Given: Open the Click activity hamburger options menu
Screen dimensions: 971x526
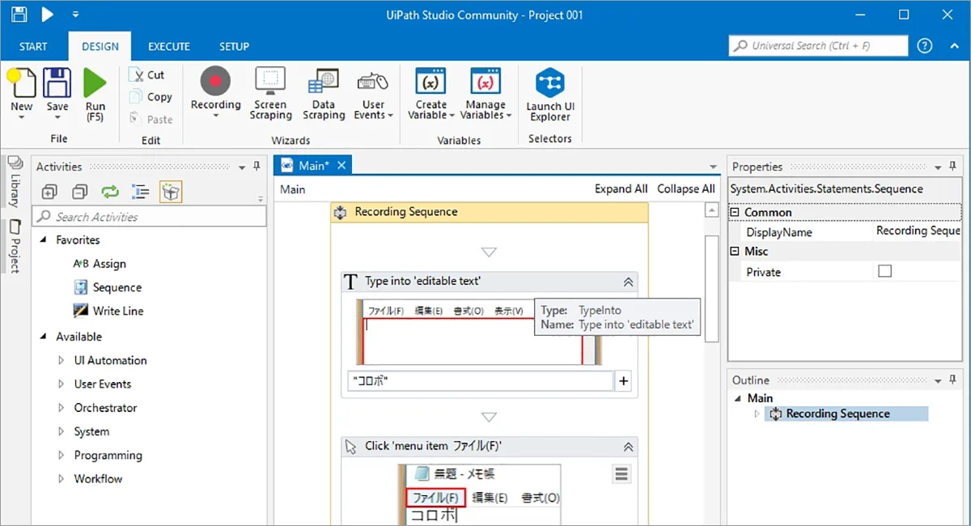Looking at the screenshot, I should coord(621,474).
